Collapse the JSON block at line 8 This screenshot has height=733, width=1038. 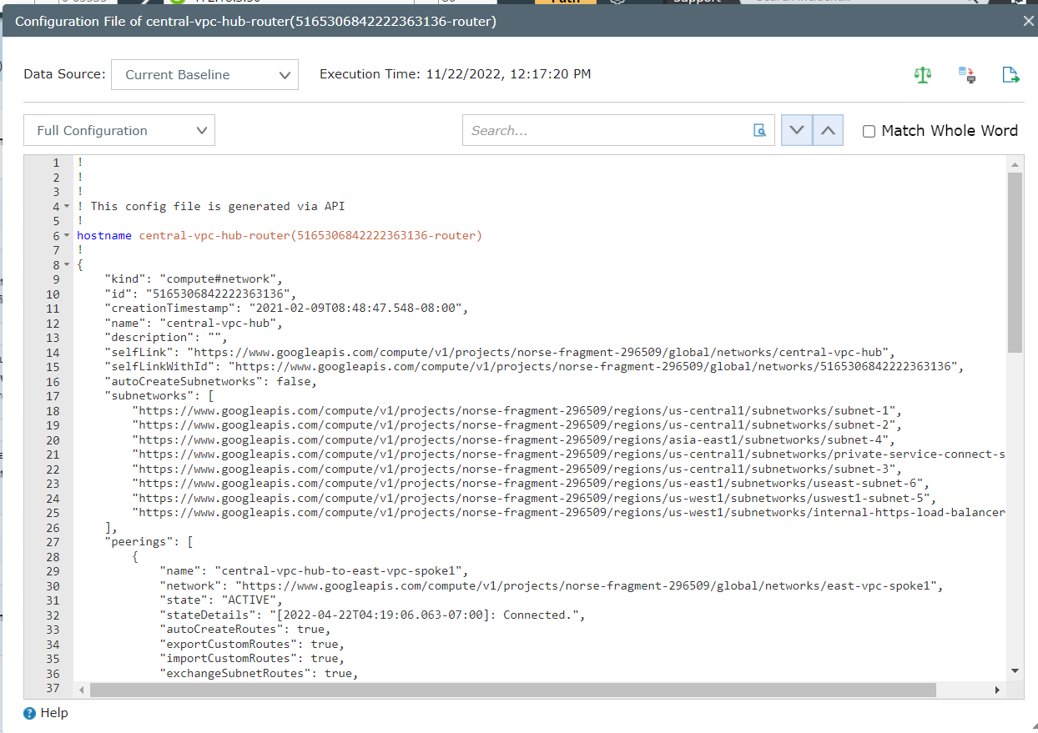66,264
